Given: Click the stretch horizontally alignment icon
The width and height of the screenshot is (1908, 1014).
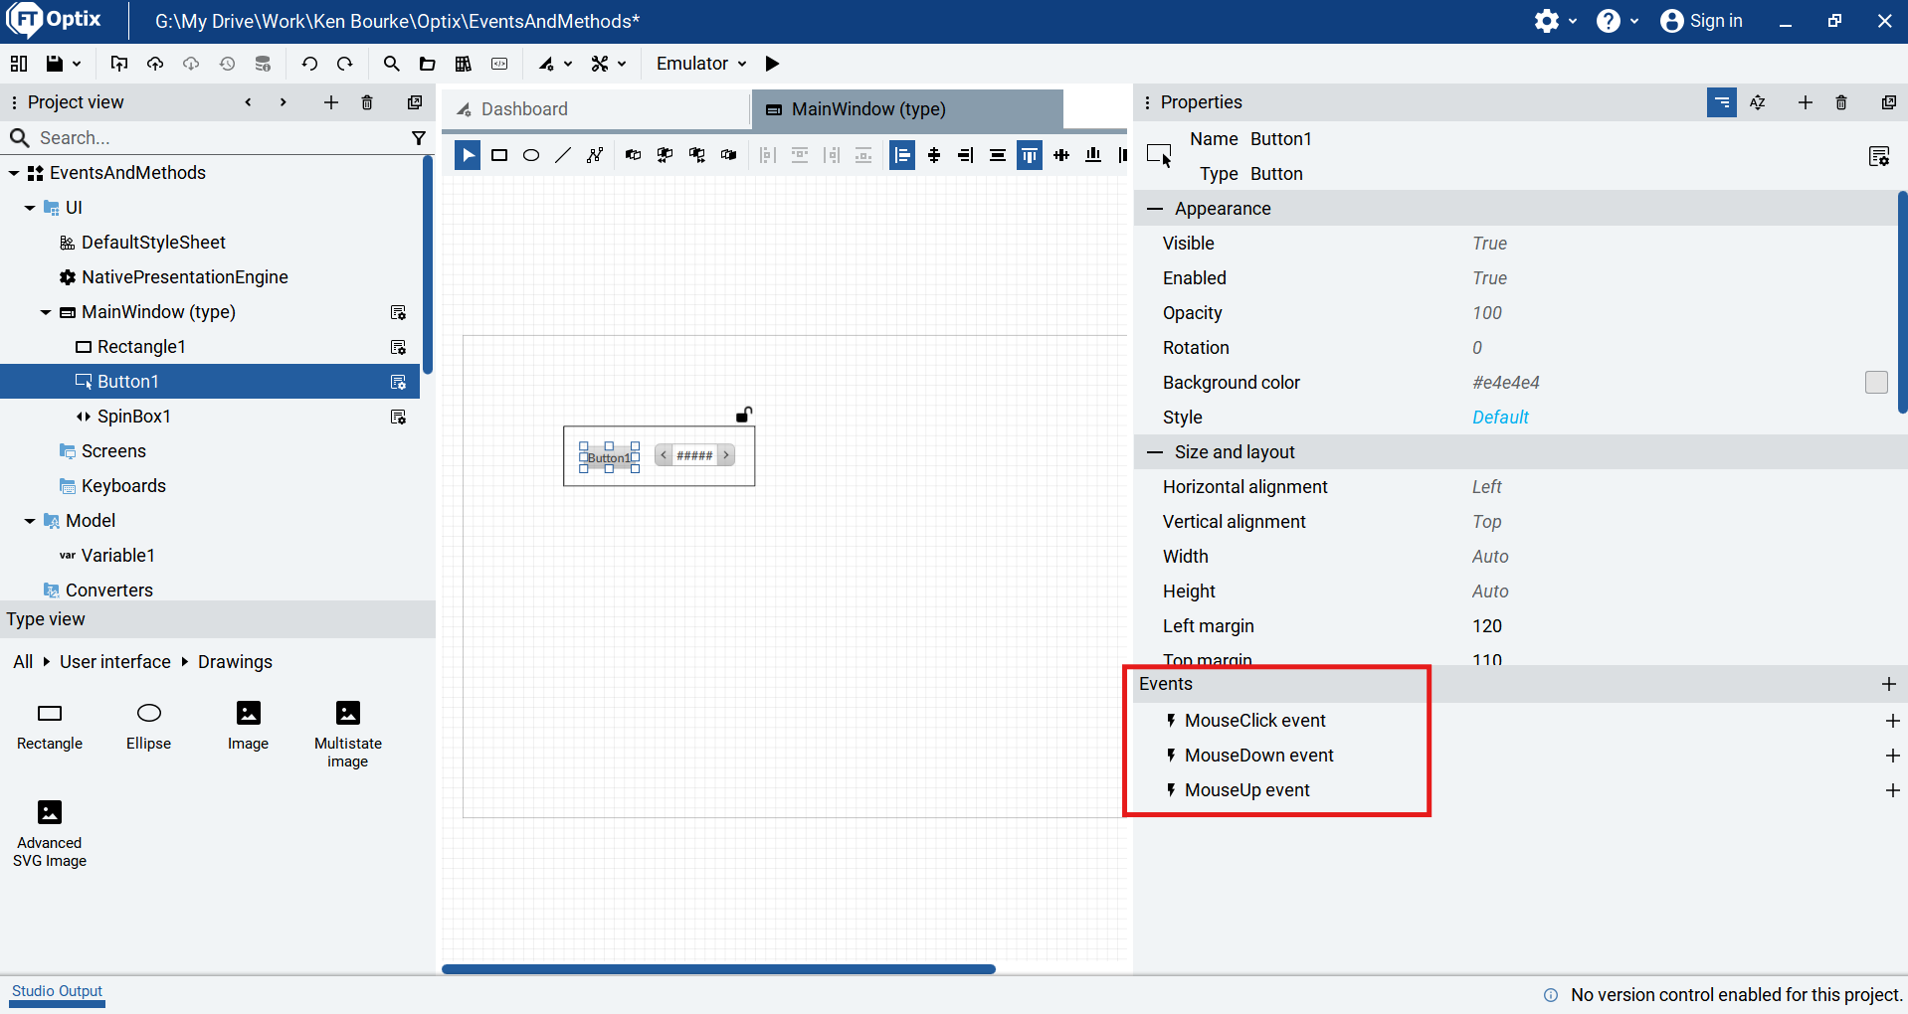Looking at the screenshot, I should [x=998, y=155].
